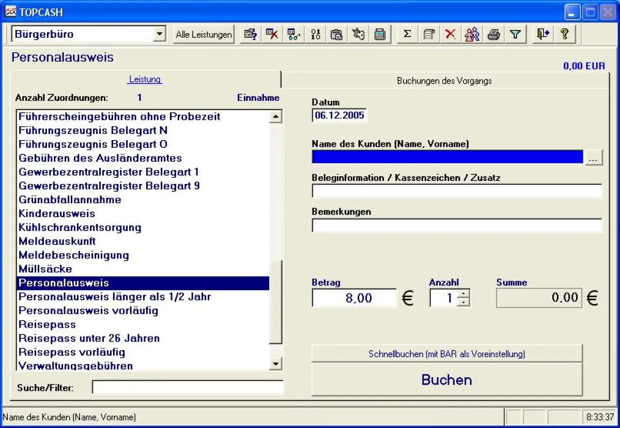
Task: Open the Bürgerbüro dropdown
Action: [161, 34]
